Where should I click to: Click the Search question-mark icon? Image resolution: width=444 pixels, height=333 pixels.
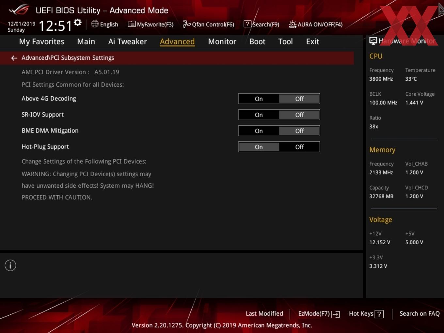point(247,24)
